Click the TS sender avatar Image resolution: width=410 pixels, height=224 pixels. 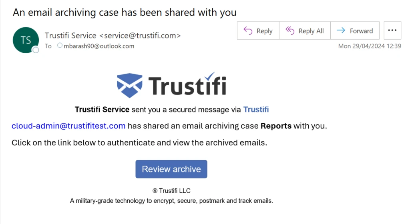click(26, 40)
